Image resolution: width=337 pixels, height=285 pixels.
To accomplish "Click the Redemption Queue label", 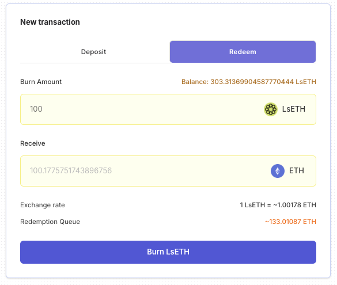I will pyautogui.click(x=50, y=222).
